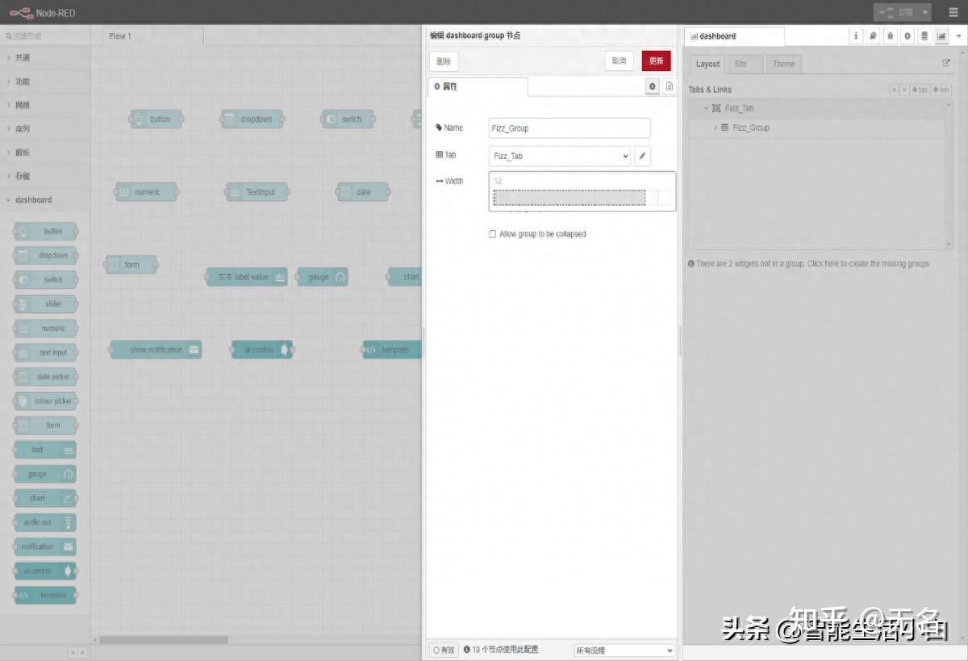Select the button node on canvas
968x661 pixels.
tap(156, 119)
